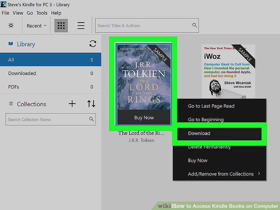The height and width of the screenshot is (210, 280).
Task: Click the Library book icon
Action: pos(10,44)
